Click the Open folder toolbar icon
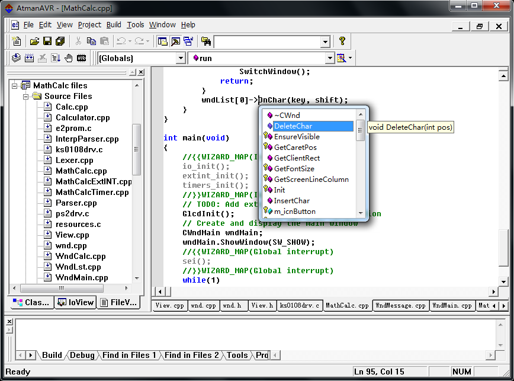The image size is (514, 381). point(34,41)
